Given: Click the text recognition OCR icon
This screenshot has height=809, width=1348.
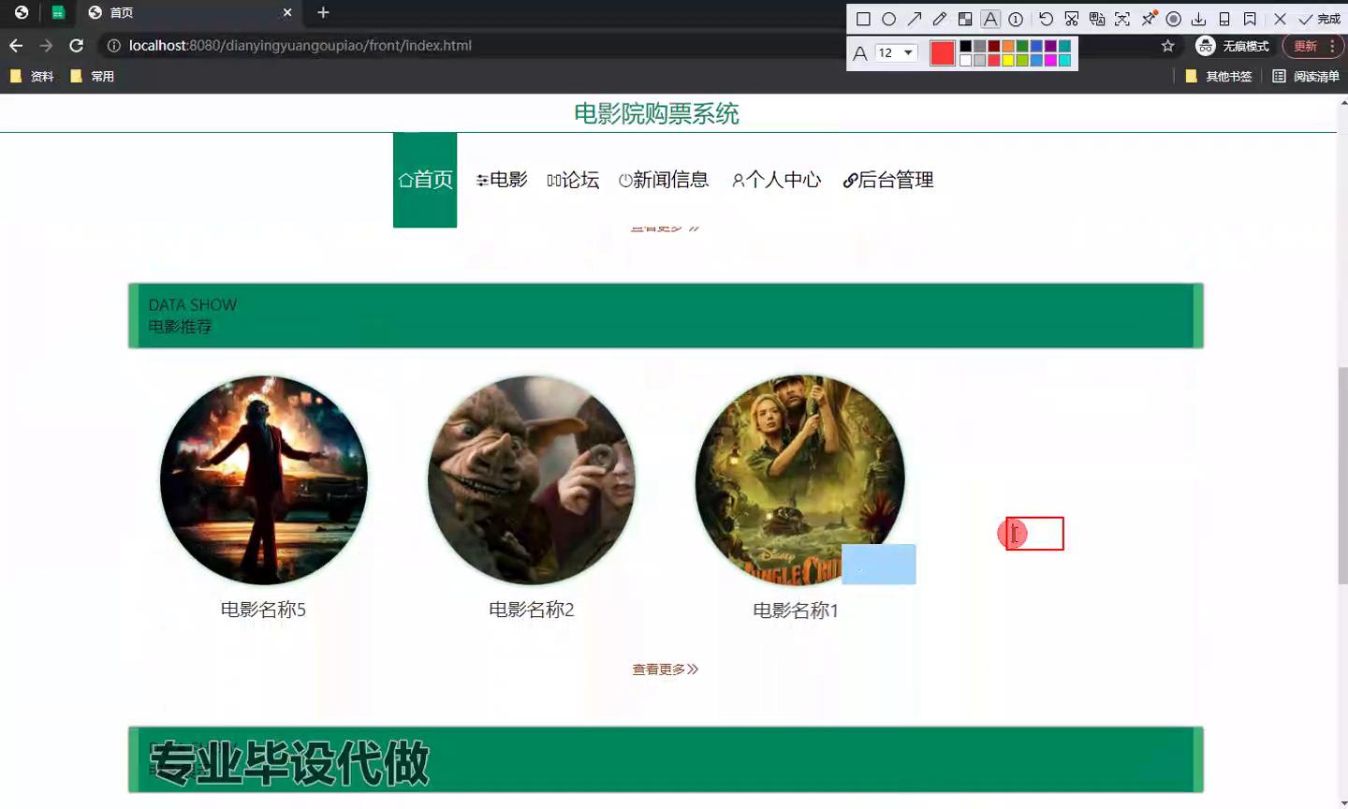Looking at the screenshot, I should coord(1122,19).
